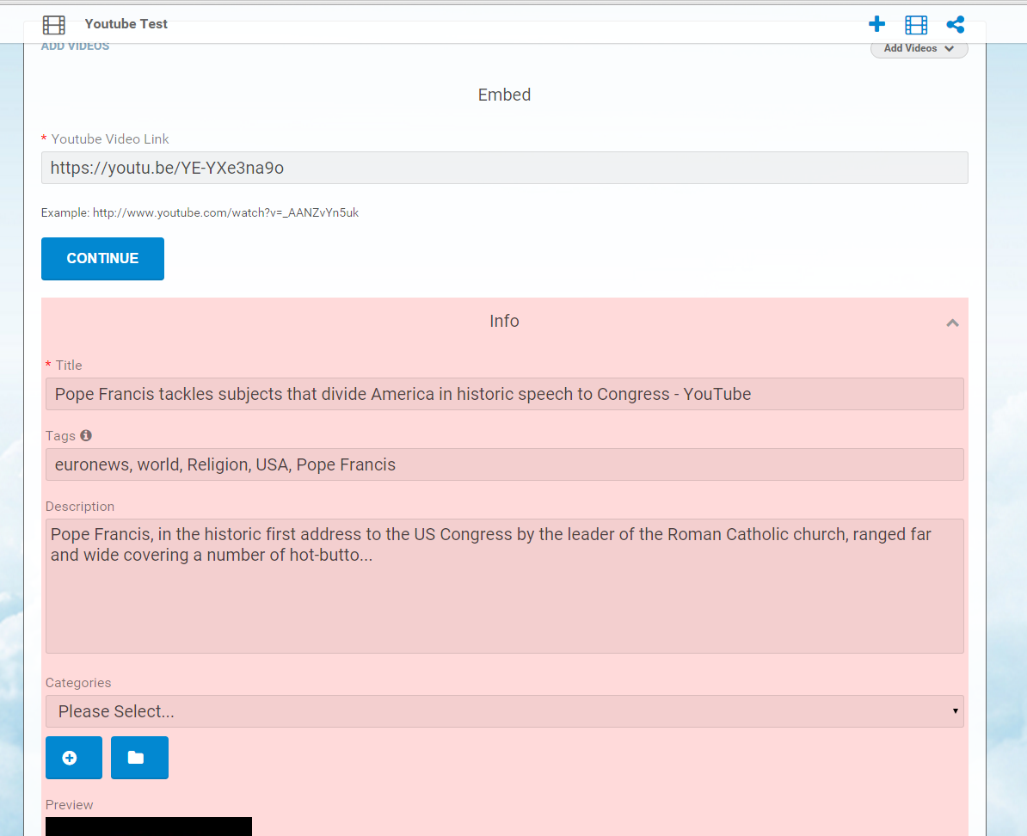Click the Embed section header

[x=504, y=95]
